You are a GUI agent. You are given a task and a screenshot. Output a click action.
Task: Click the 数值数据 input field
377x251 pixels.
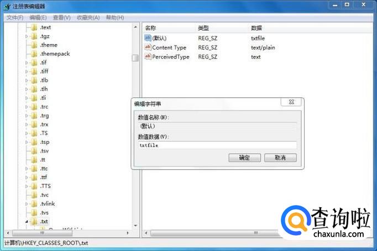point(217,145)
